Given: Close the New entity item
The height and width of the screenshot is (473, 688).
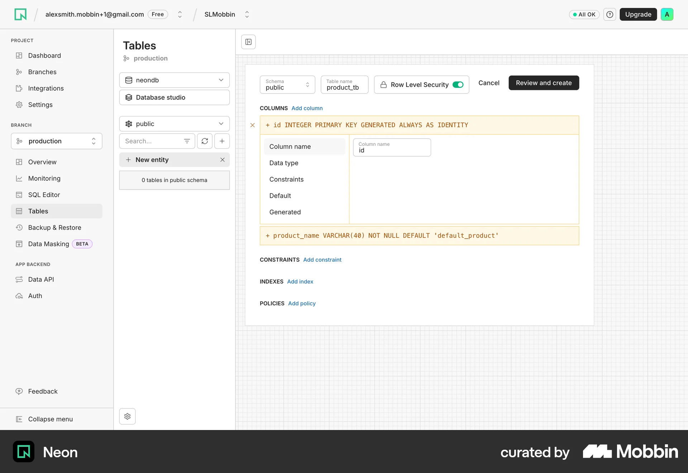Looking at the screenshot, I should pos(223,160).
